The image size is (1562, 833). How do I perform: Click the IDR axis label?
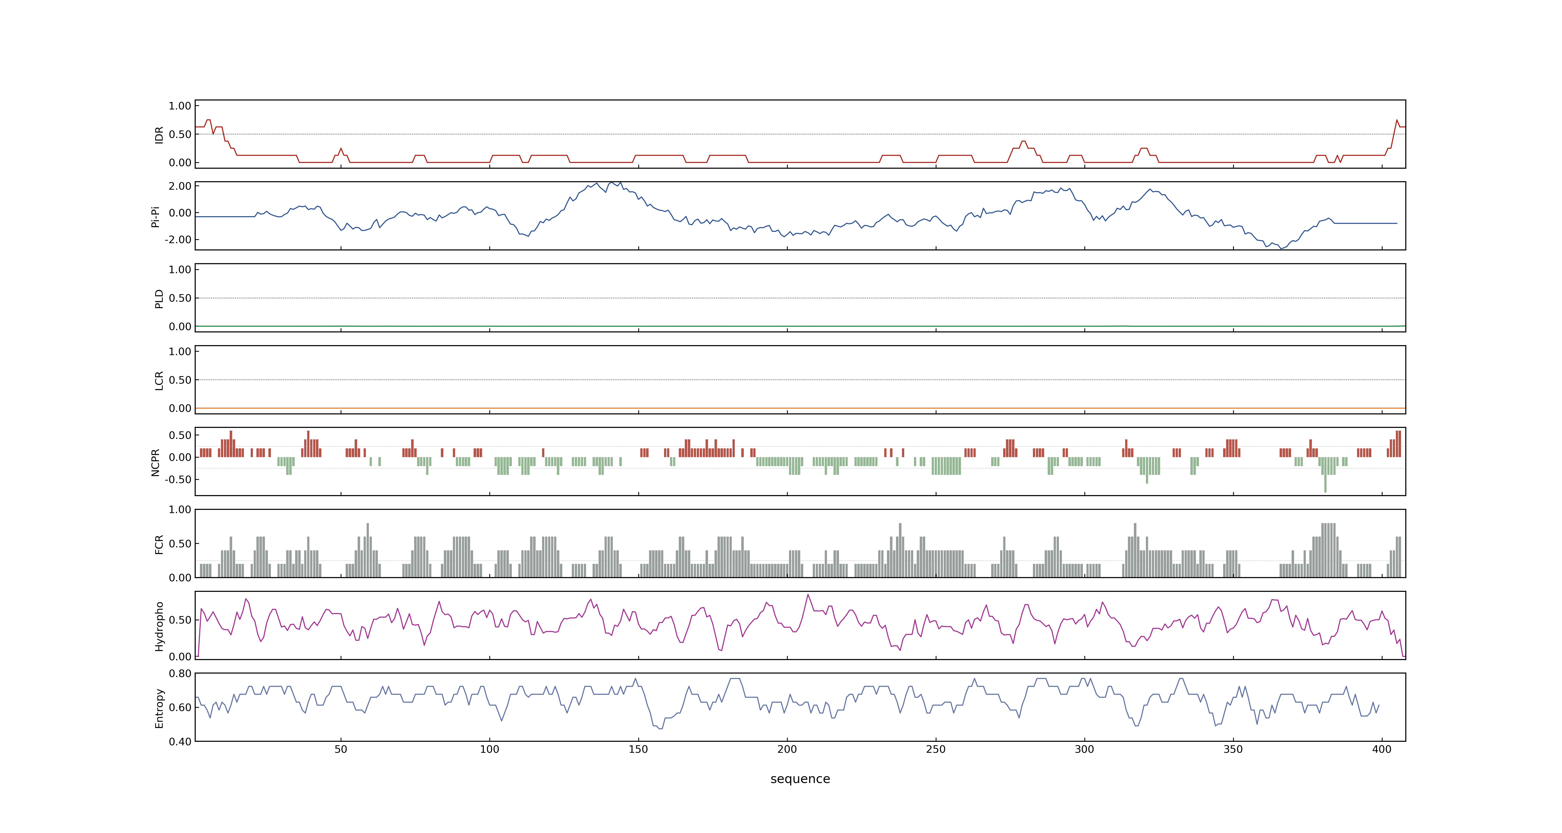point(159,135)
